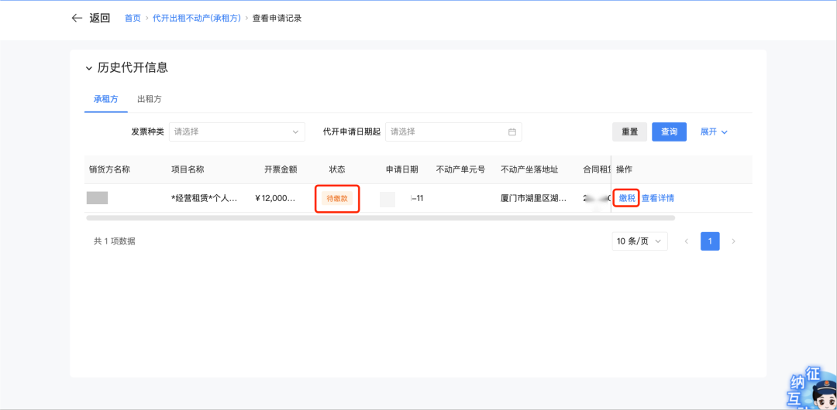Expand filters with 展开 link
The image size is (837, 410).
714,132
